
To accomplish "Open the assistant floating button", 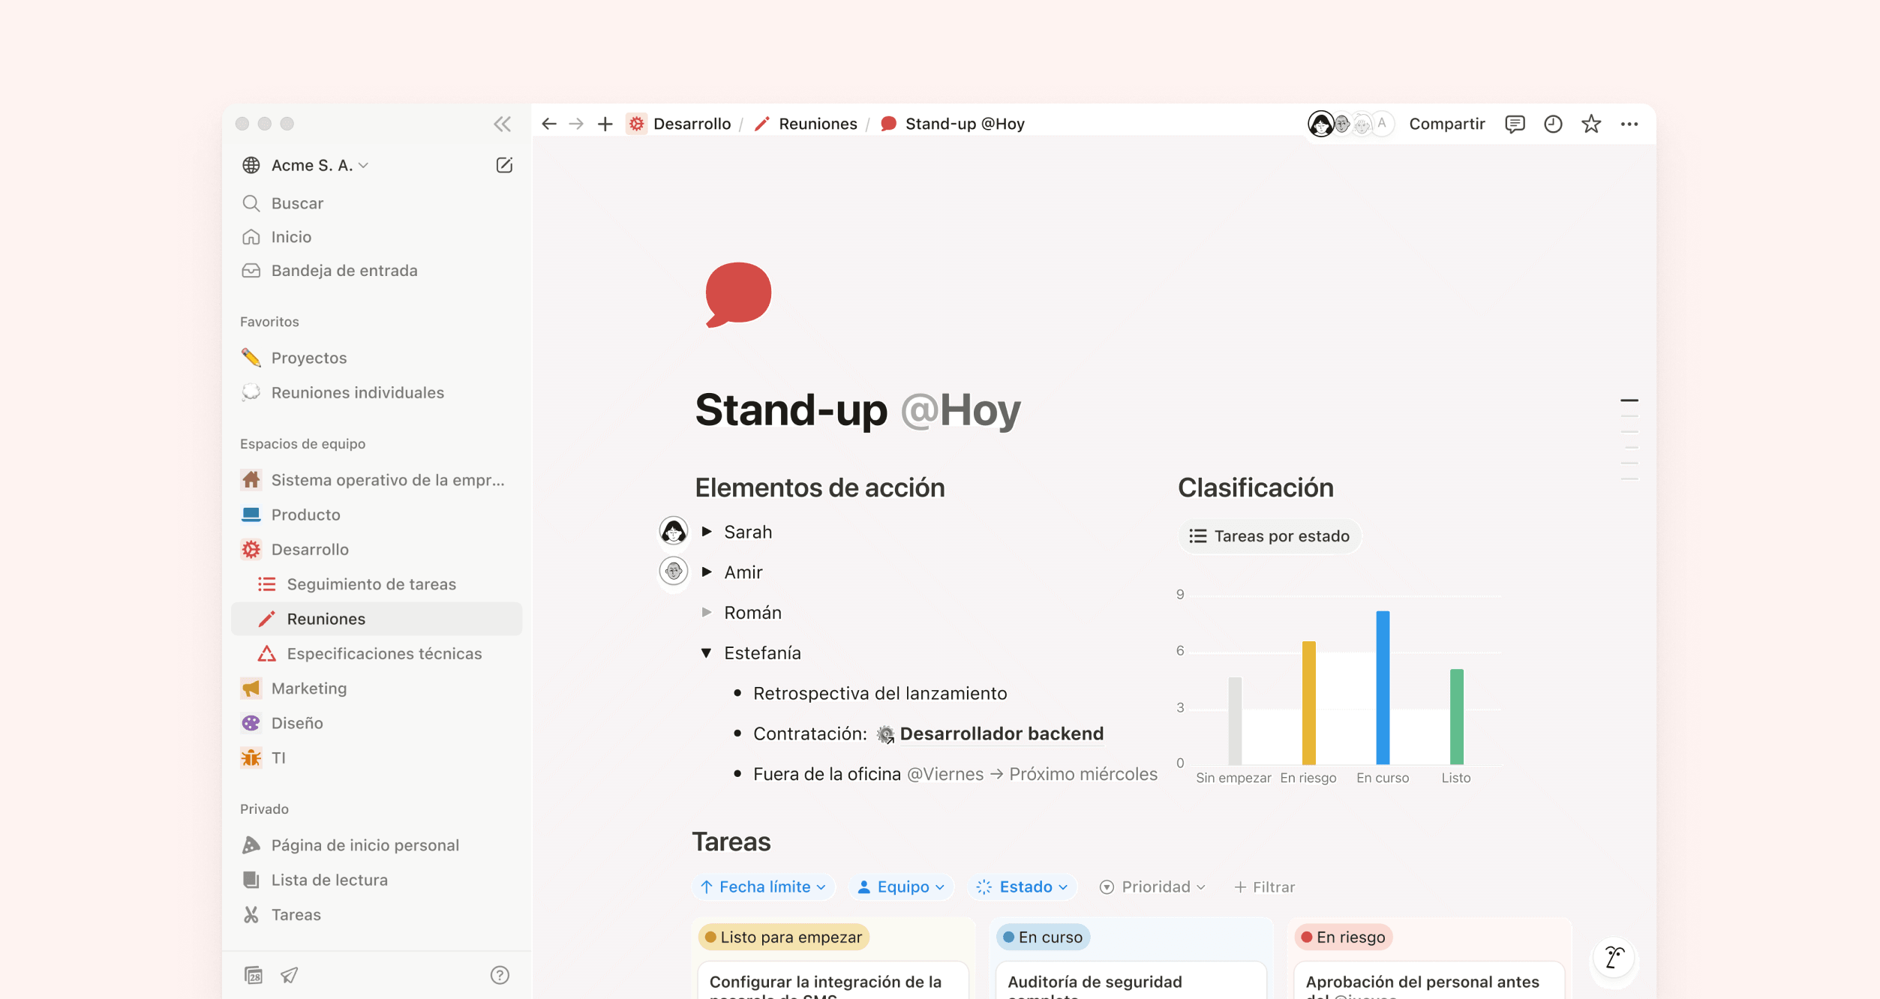I will coord(1614,958).
